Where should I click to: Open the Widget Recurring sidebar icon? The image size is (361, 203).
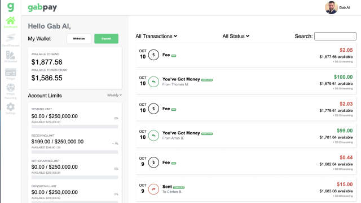pyautogui.click(x=11, y=88)
